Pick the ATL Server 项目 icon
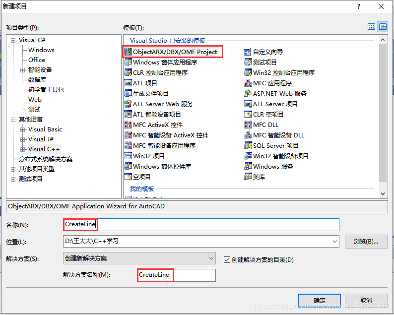Viewport: 394px width, 315px height. tap(248, 104)
